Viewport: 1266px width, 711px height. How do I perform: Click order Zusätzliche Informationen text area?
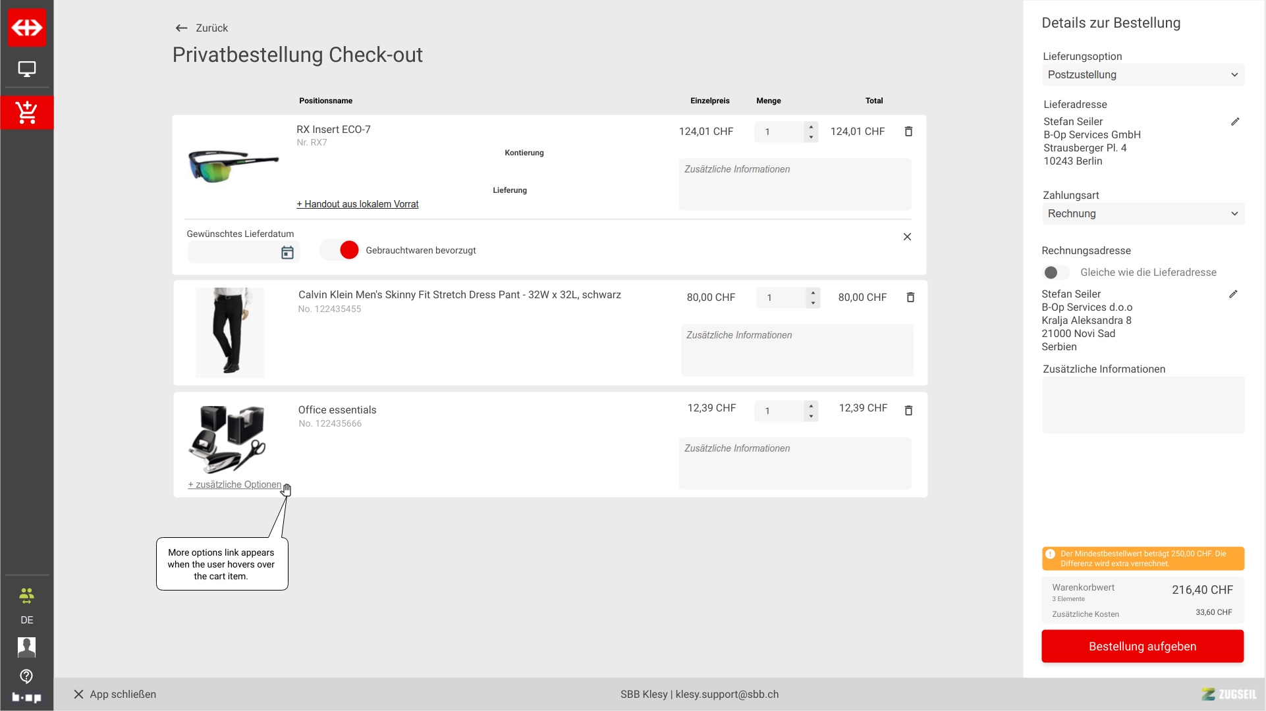1143,405
